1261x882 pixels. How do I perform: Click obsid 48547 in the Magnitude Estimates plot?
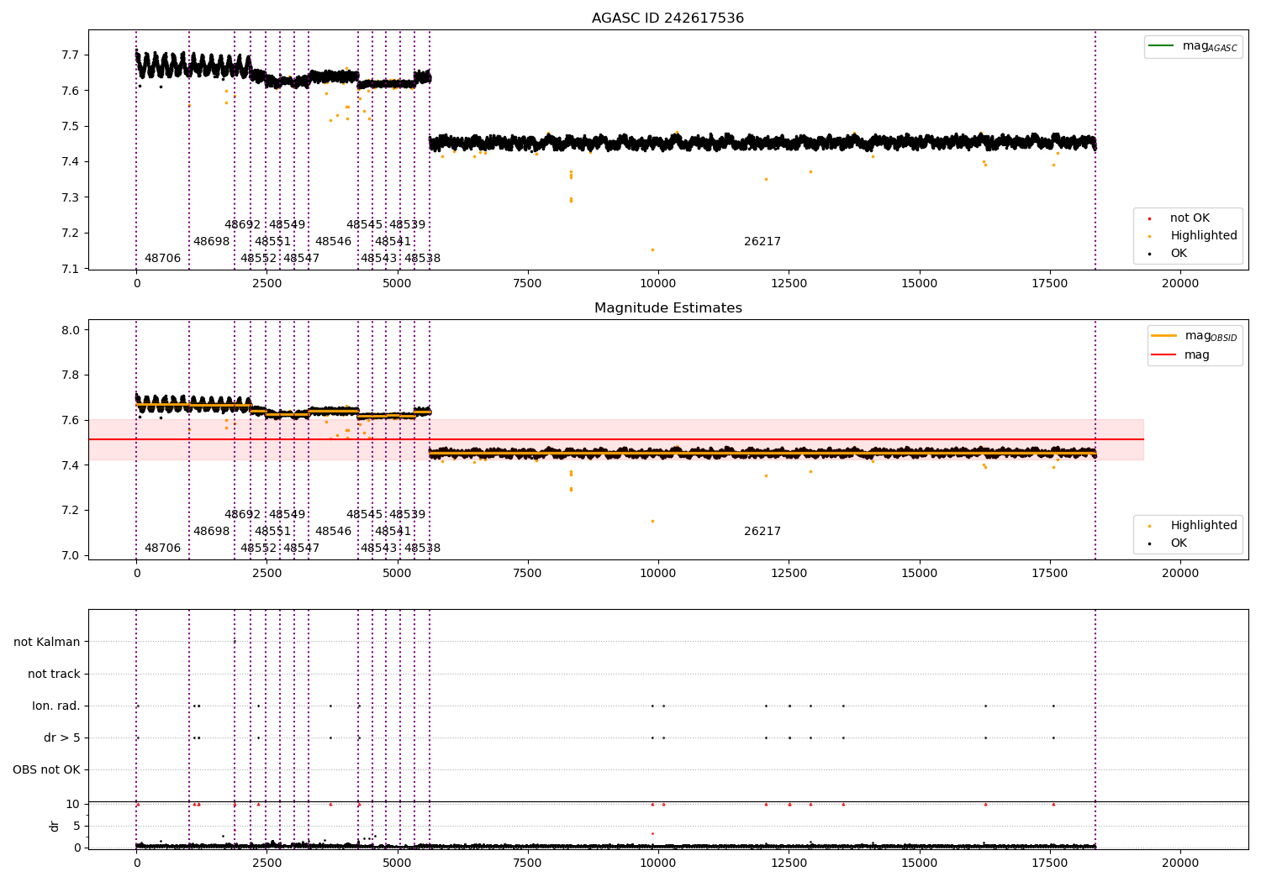301,549
